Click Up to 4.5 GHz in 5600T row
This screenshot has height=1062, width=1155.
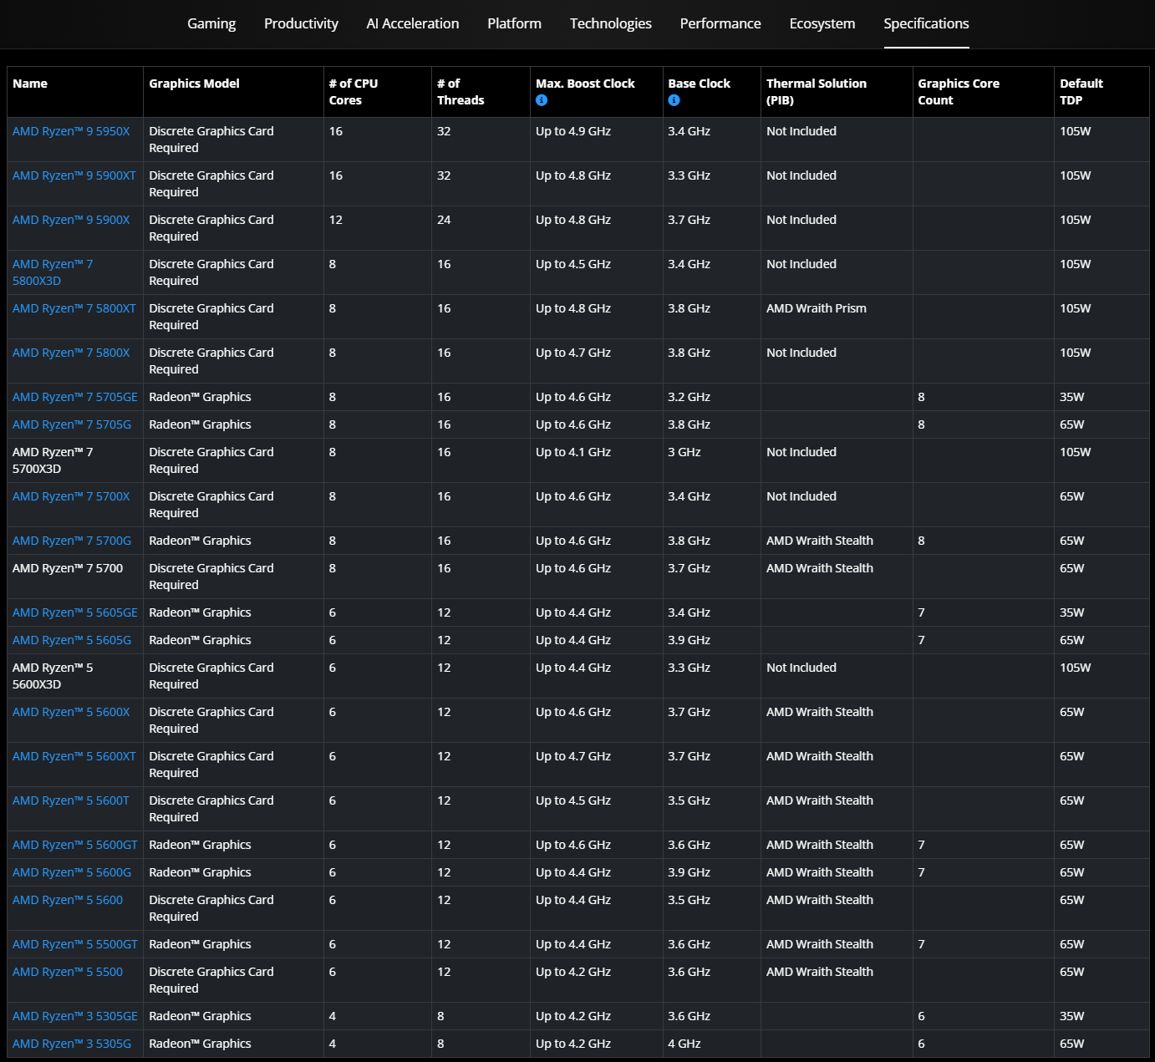573,800
